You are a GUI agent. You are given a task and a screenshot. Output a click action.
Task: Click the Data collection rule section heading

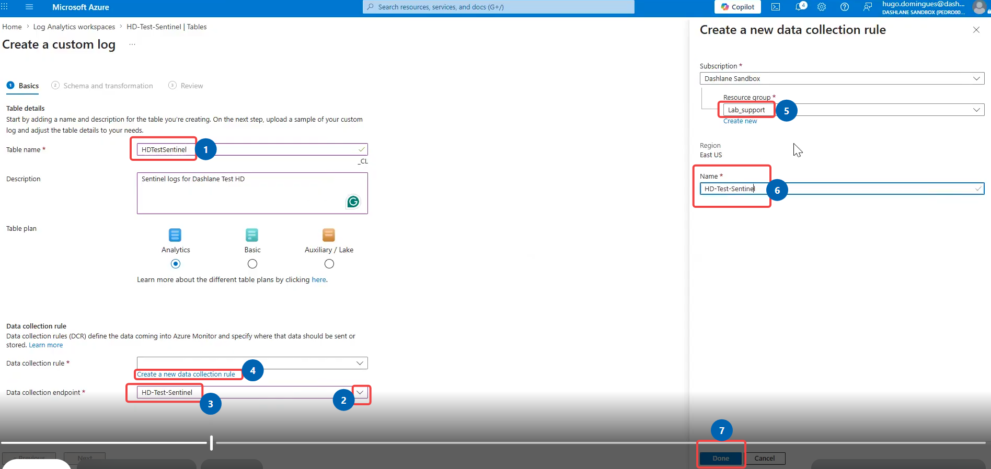(x=36, y=326)
